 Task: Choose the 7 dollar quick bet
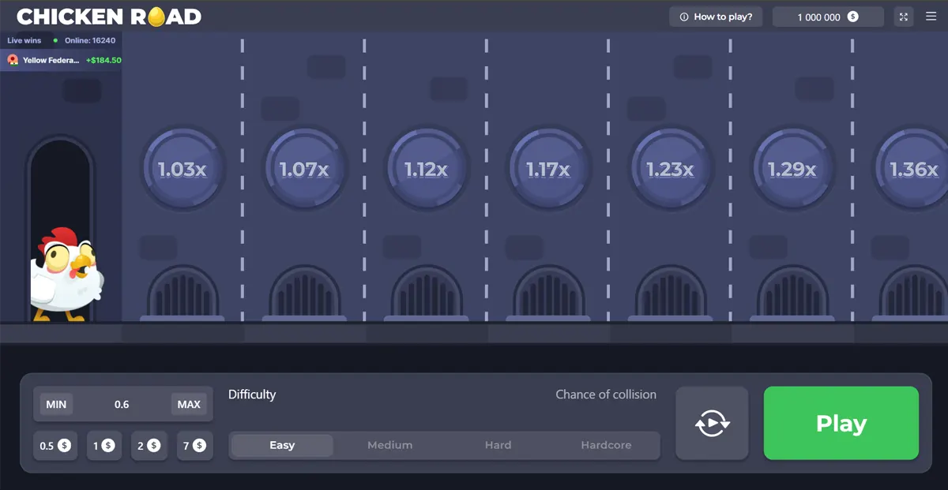coord(194,446)
